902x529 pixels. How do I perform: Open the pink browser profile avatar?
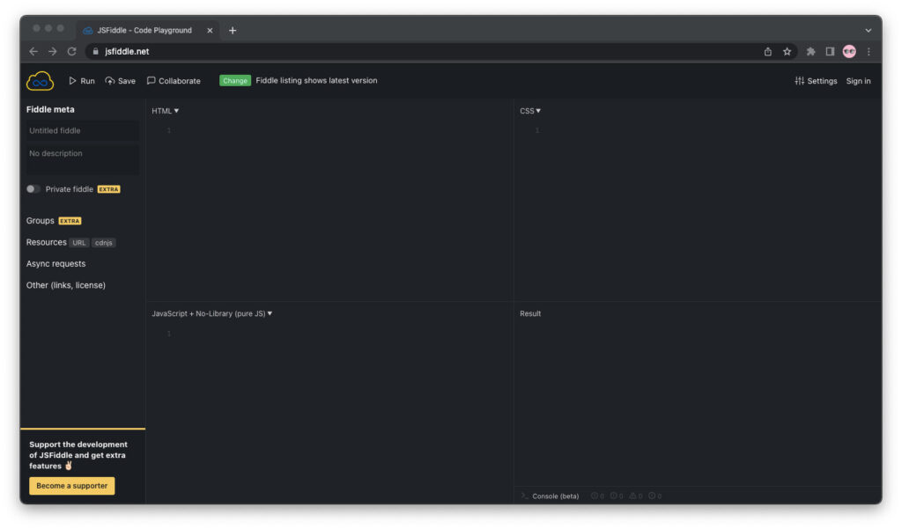849,51
